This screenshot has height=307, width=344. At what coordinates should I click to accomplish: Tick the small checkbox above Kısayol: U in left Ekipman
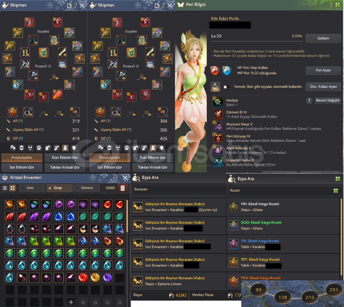43,61
